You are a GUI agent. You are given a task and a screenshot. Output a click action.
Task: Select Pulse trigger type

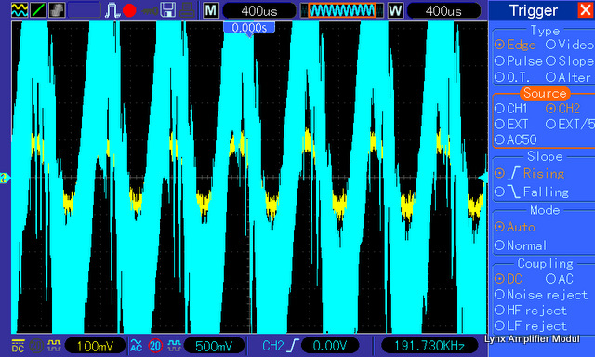[x=519, y=61]
